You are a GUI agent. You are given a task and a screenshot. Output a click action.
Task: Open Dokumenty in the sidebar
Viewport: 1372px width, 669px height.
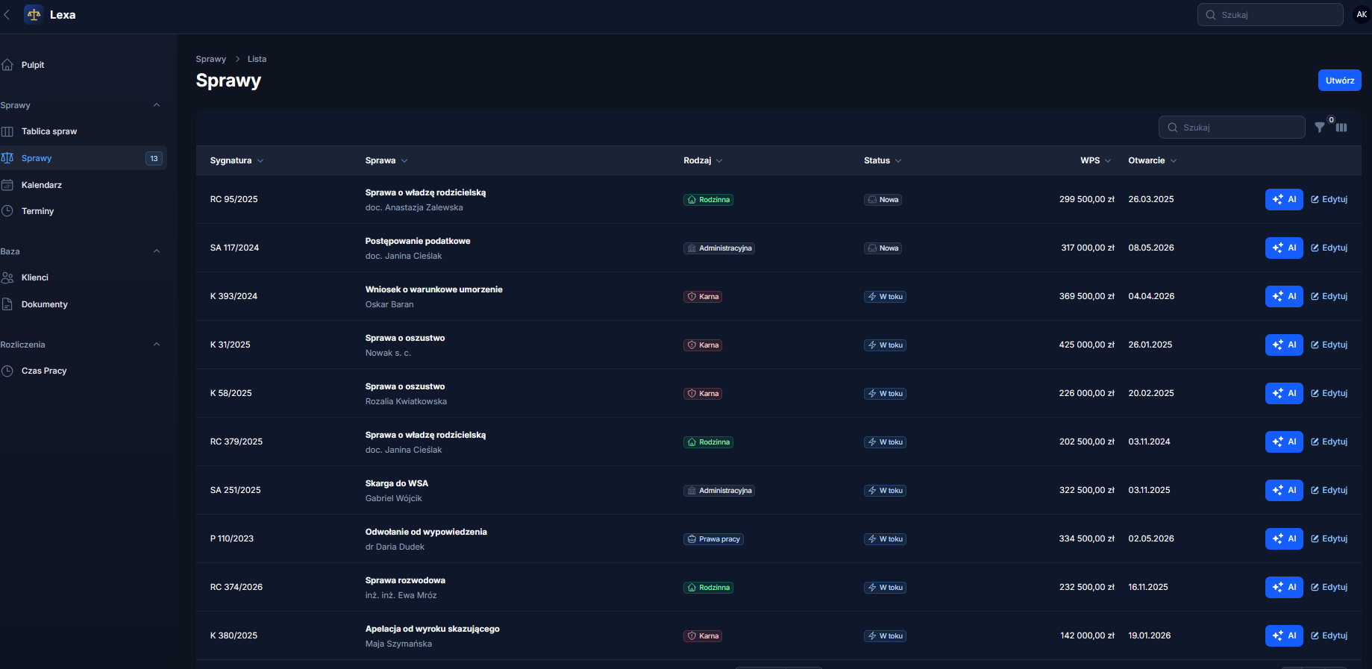[x=84, y=304]
